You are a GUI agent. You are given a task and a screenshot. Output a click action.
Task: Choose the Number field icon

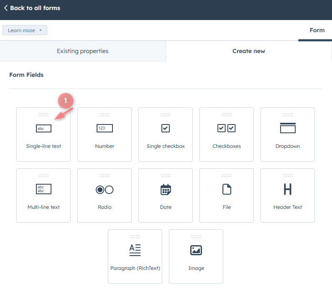click(x=105, y=129)
